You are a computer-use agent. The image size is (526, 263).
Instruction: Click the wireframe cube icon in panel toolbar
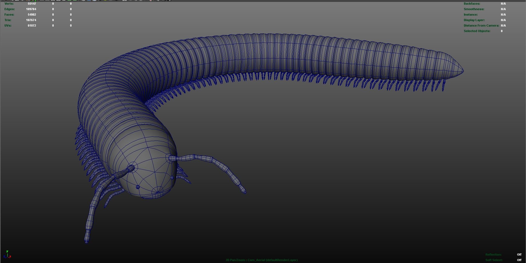(83, 1)
